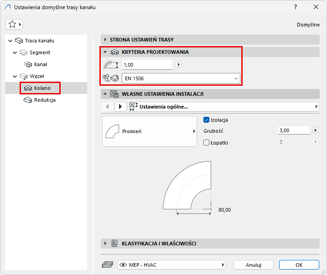The width and height of the screenshot is (327, 275).
Task: Enable the Łopatki checkbox
Action: 206,143
